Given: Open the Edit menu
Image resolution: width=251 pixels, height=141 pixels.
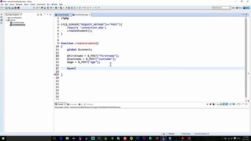Looking at the screenshot, I should 6,4.
